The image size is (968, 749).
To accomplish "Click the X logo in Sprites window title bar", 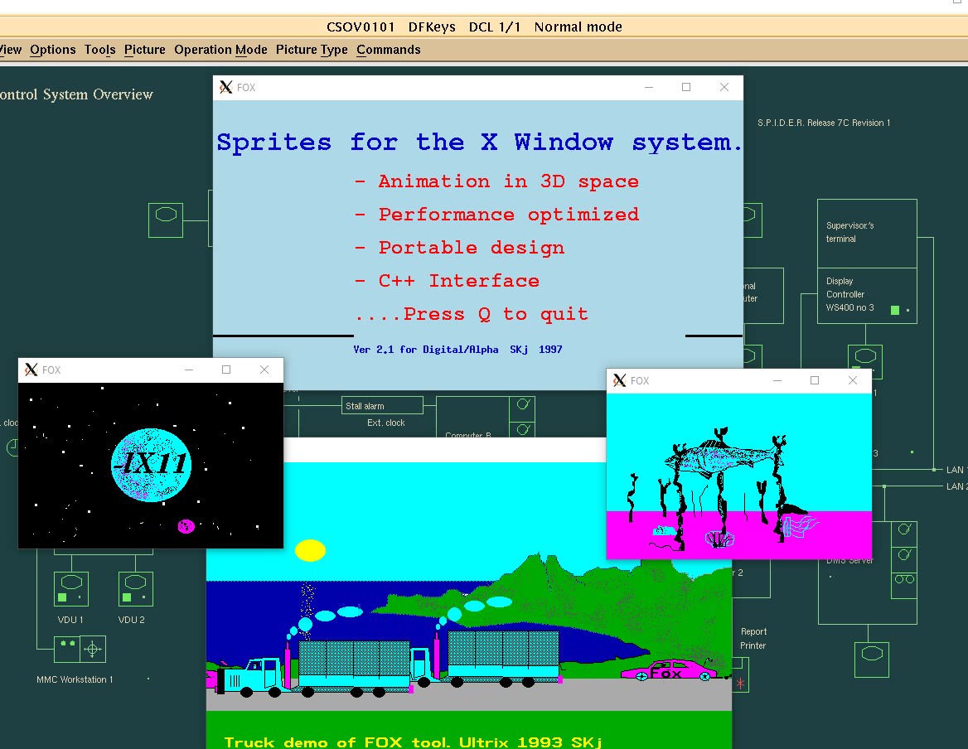I will [225, 88].
